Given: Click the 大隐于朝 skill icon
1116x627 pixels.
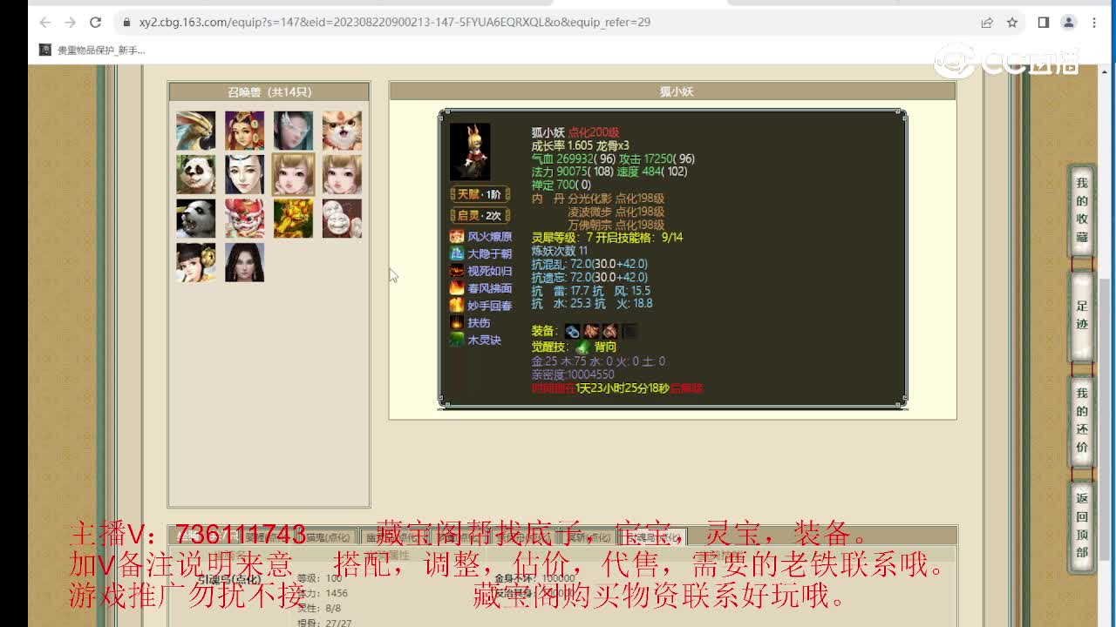Looking at the screenshot, I should coord(457,253).
